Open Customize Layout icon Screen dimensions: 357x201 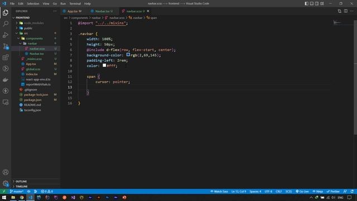[322, 3]
